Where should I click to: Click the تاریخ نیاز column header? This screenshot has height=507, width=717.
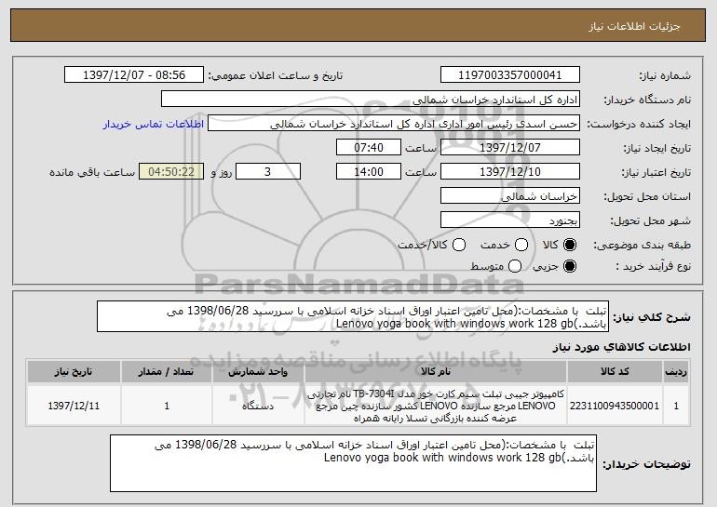coord(74,372)
